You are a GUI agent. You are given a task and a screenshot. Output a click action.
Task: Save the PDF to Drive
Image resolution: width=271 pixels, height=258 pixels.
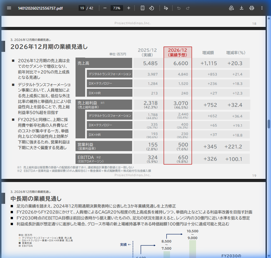point(231,8)
